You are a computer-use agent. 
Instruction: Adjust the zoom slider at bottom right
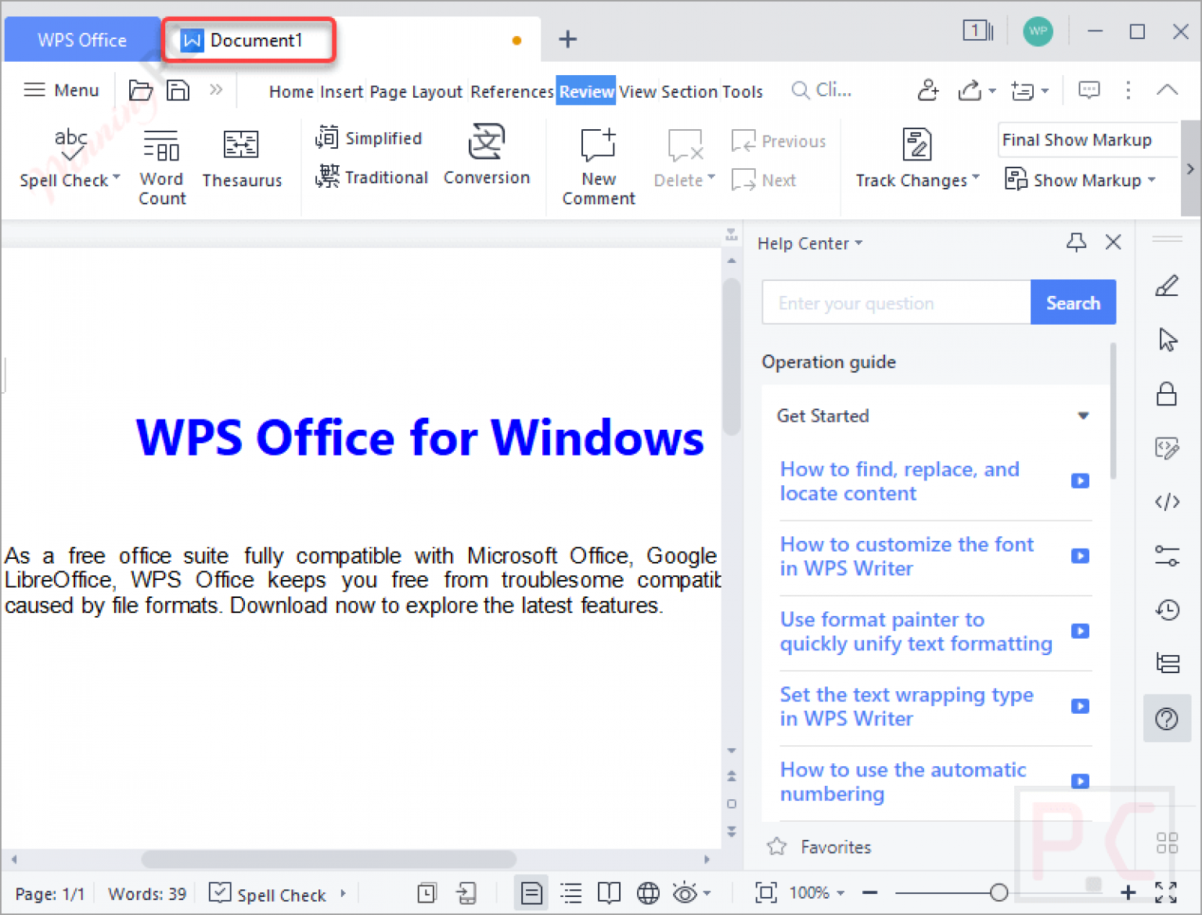(x=999, y=892)
